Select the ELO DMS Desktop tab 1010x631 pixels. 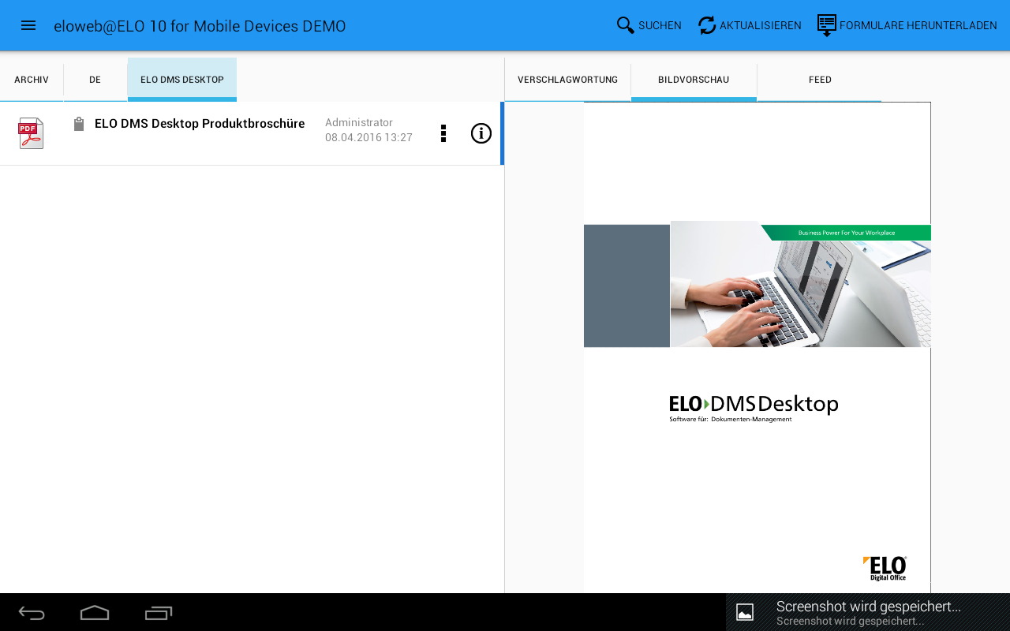point(182,80)
